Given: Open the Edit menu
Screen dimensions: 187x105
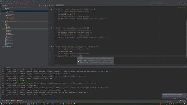Looking at the screenshot, I should click(x=6, y=1).
